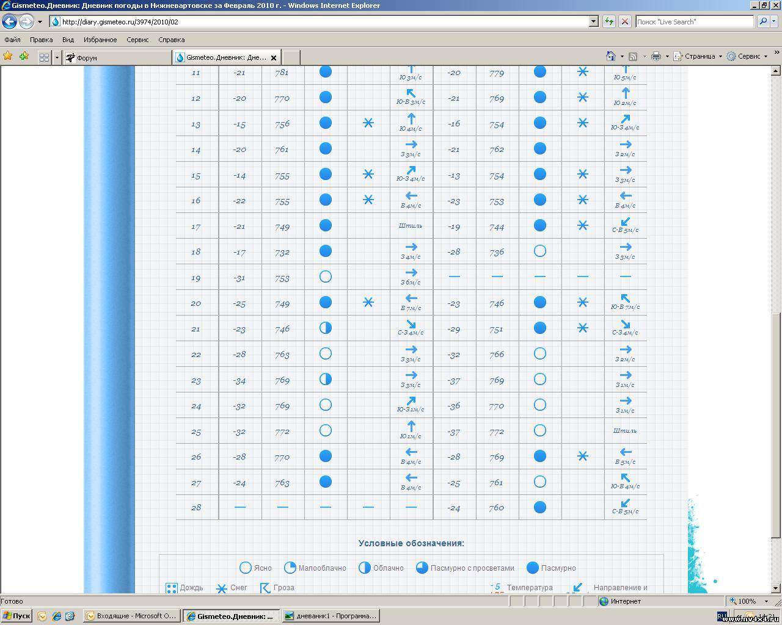Open the Сервис menu in menu bar
The height and width of the screenshot is (625, 782).
pyautogui.click(x=137, y=40)
